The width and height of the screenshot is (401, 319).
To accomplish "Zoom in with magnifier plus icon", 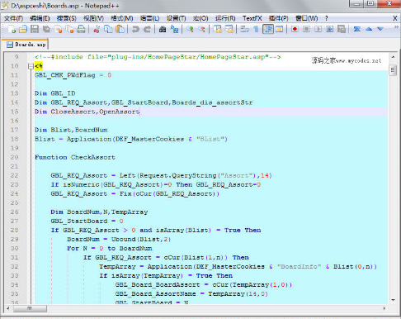I will tap(190, 29).
